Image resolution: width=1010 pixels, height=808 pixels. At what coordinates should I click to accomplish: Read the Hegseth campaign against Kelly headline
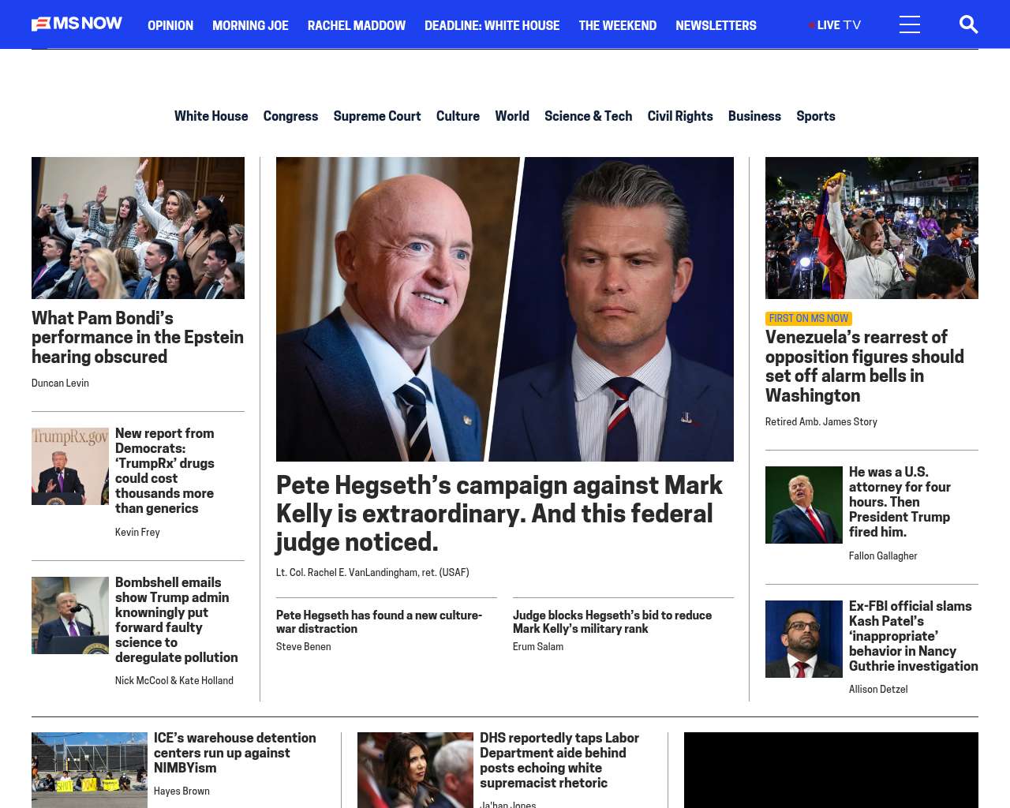click(x=499, y=513)
